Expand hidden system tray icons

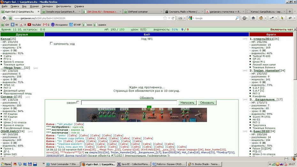(x=270, y=164)
